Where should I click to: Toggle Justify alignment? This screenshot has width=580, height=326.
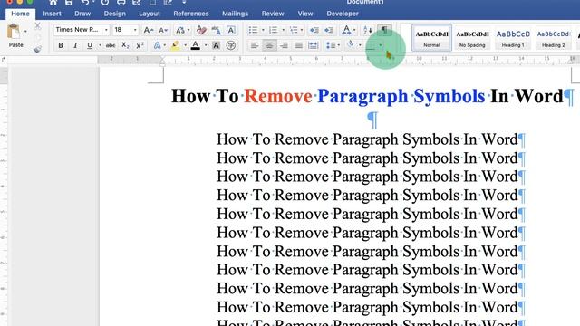tap(299, 45)
